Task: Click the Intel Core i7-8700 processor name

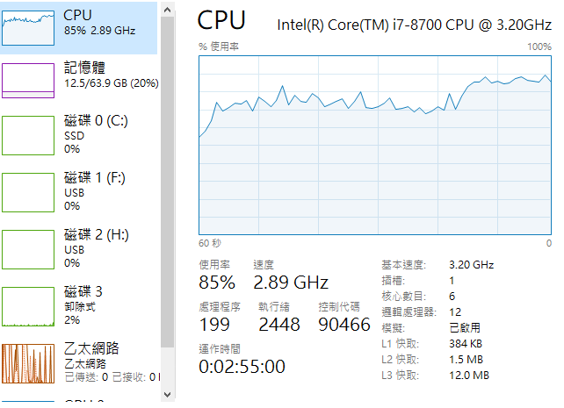Action: click(414, 25)
